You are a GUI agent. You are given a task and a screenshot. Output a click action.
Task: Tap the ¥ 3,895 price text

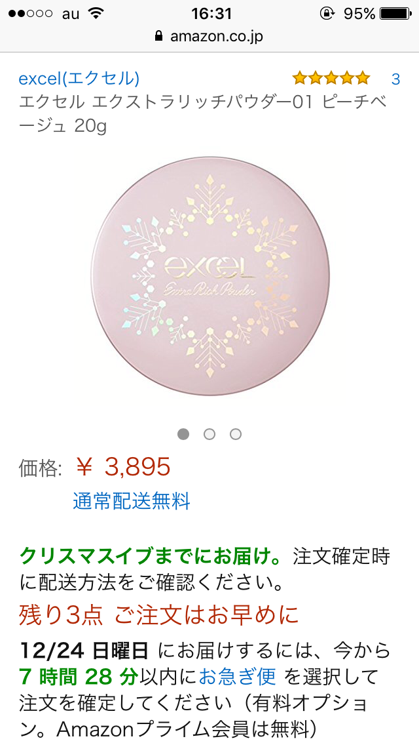click(x=123, y=467)
